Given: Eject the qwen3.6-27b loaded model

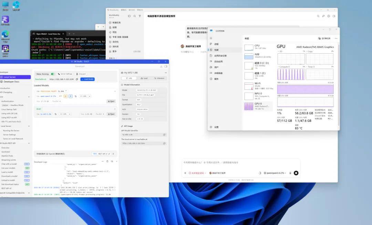Looking at the screenshot, I should click(x=111, y=101).
